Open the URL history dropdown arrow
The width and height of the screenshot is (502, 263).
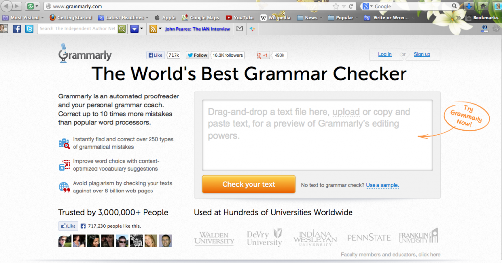click(344, 6)
